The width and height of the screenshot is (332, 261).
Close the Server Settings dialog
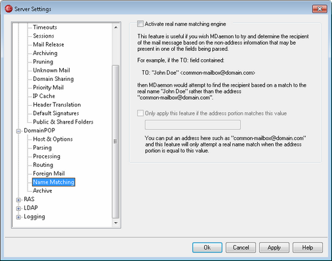[x=319, y=9]
